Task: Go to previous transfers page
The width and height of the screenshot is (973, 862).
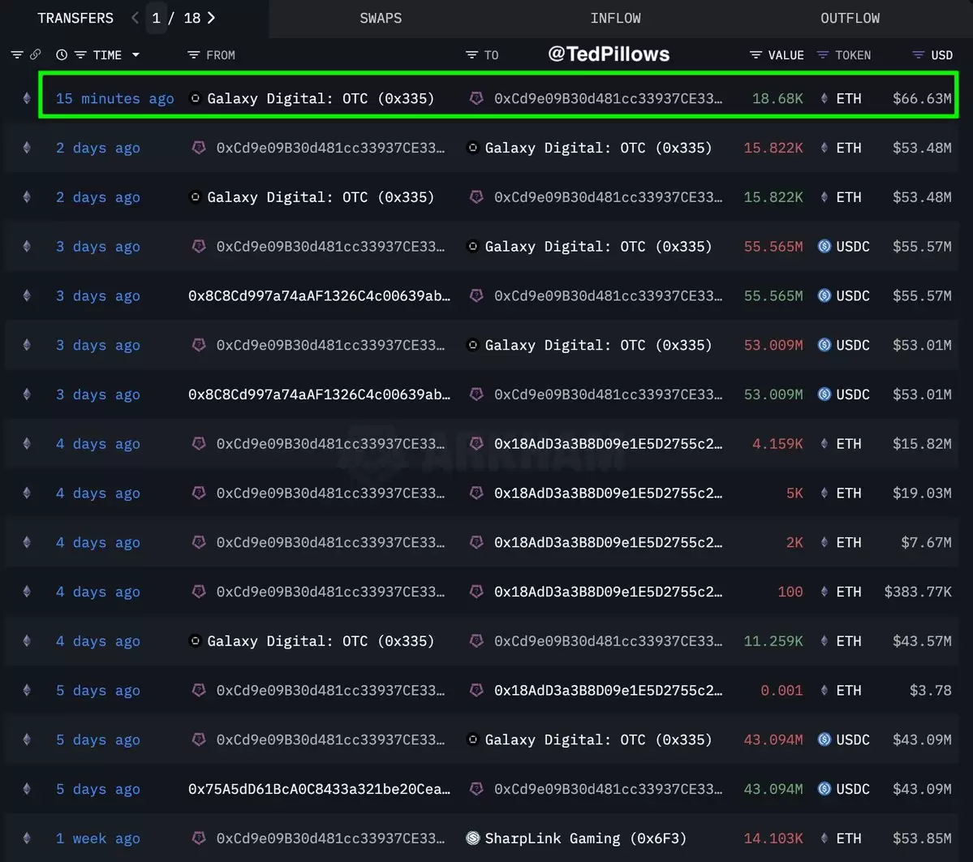Action: tap(135, 18)
